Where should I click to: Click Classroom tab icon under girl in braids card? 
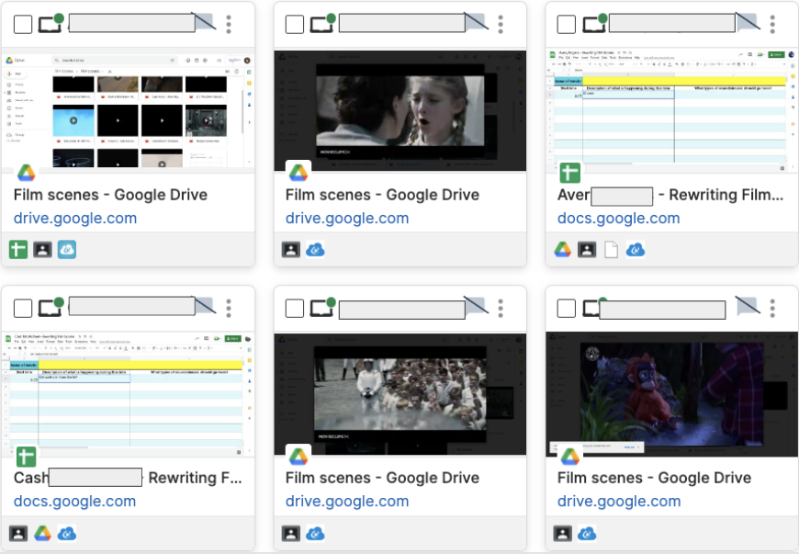click(x=291, y=250)
